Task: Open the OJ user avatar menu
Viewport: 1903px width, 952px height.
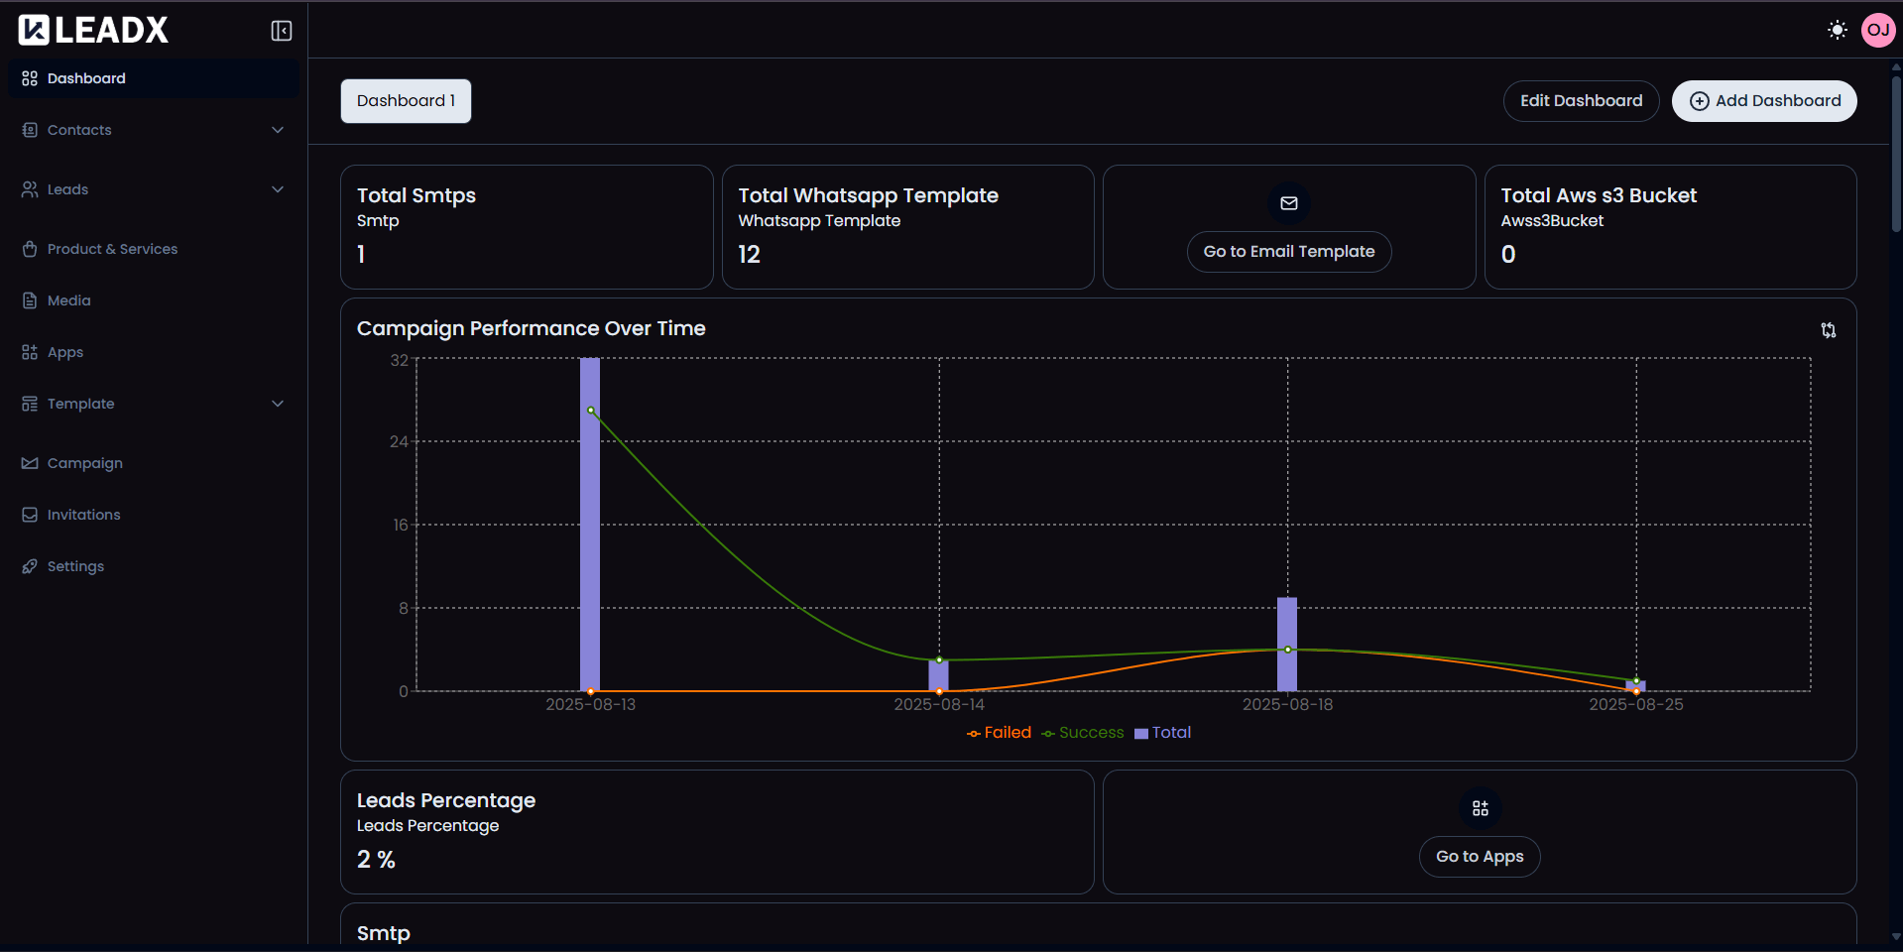Action: (1877, 30)
